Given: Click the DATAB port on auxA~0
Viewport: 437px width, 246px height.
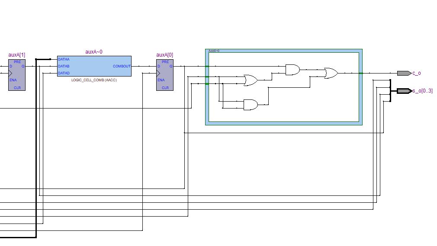Looking at the screenshot, I should [64, 66].
